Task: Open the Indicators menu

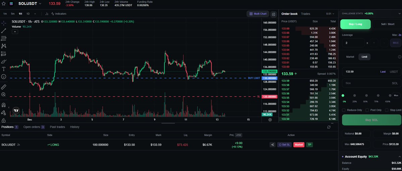Action: point(59,14)
